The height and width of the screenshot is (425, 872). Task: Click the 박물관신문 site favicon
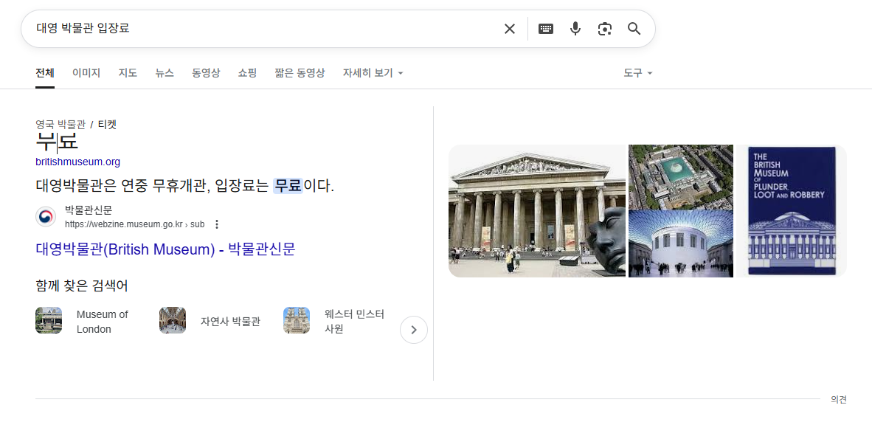click(x=46, y=217)
